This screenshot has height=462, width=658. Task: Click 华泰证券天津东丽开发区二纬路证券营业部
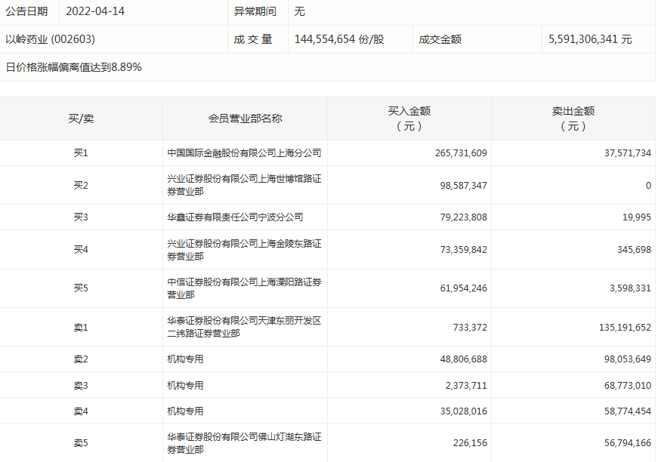244,327
